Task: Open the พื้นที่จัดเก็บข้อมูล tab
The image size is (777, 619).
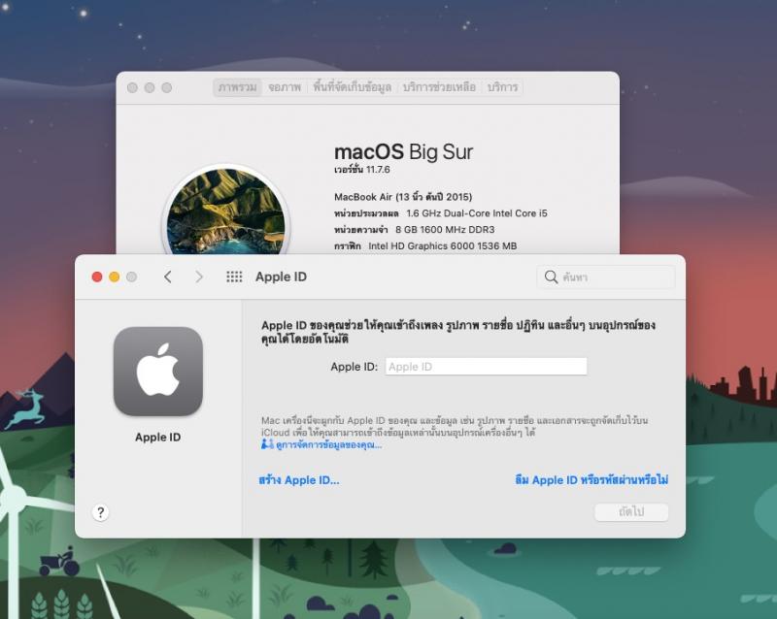Action: [x=352, y=87]
